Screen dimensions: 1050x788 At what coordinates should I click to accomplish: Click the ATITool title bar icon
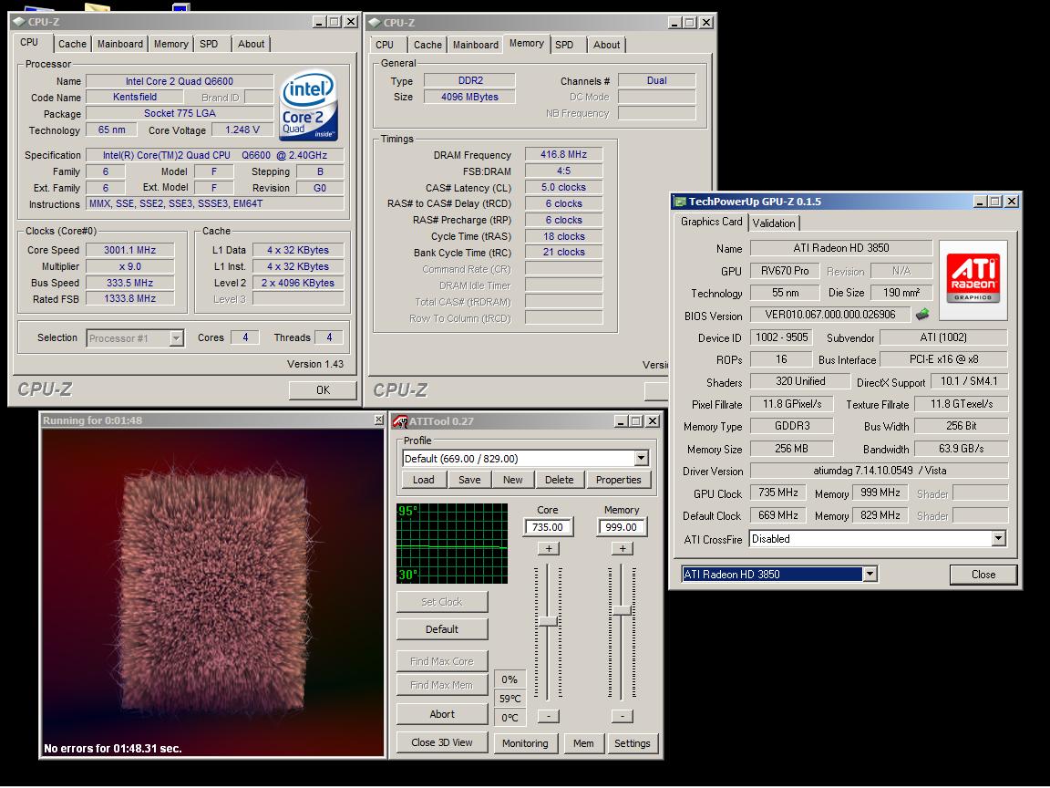tap(399, 421)
